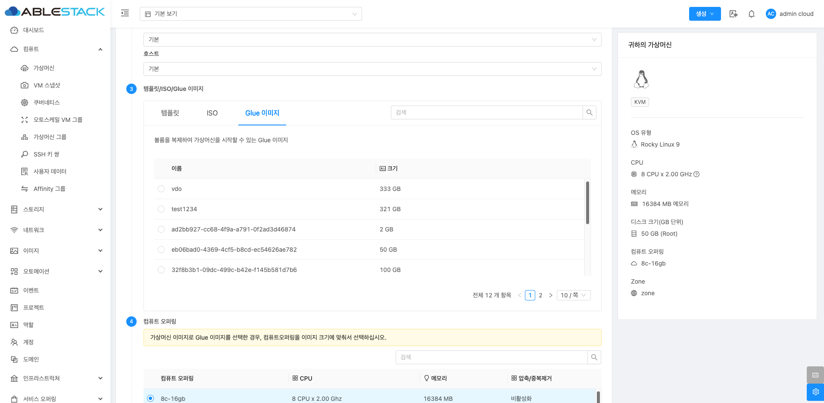
Task: Open the settings gear floating button
Action: [815, 392]
